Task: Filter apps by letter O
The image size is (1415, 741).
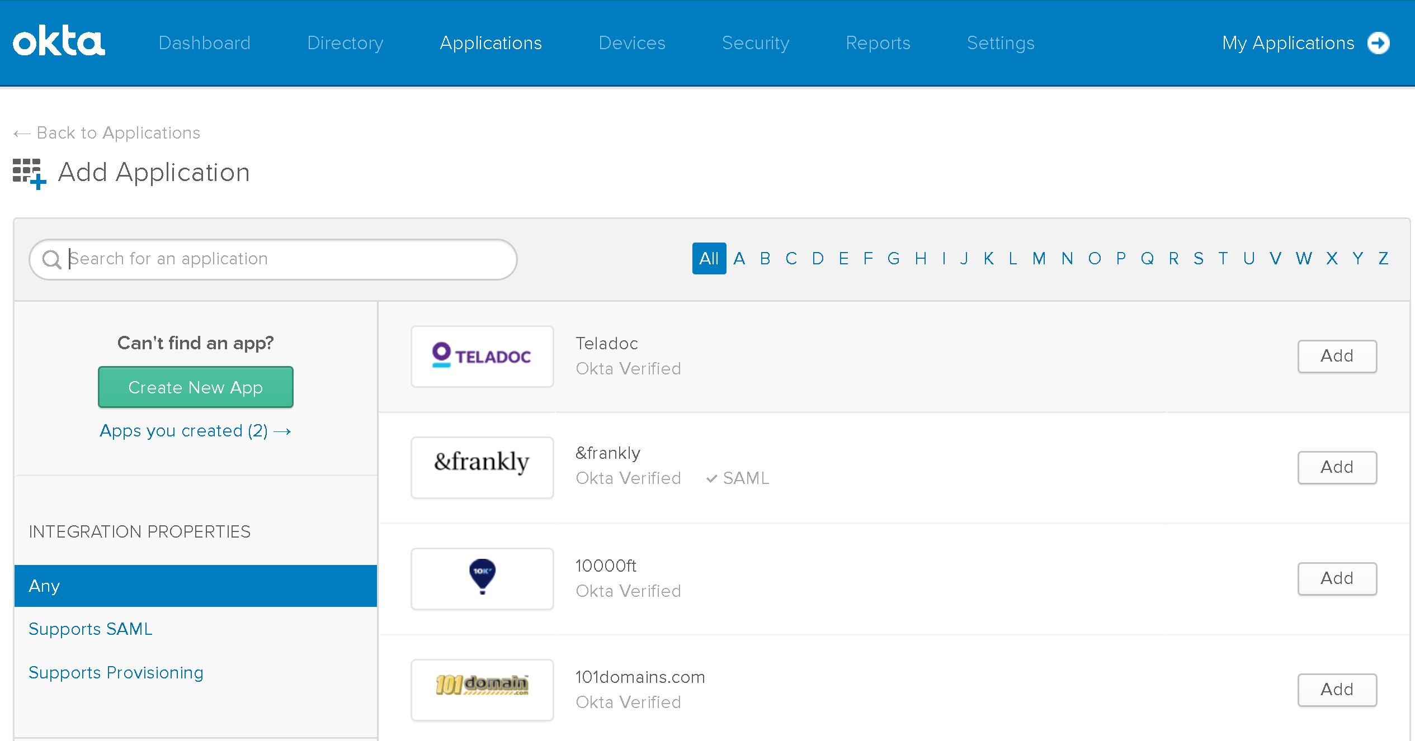Action: (x=1095, y=258)
